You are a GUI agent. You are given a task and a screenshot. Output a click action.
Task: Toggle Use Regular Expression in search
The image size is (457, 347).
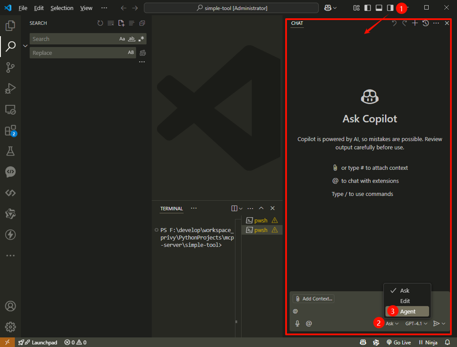point(141,39)
